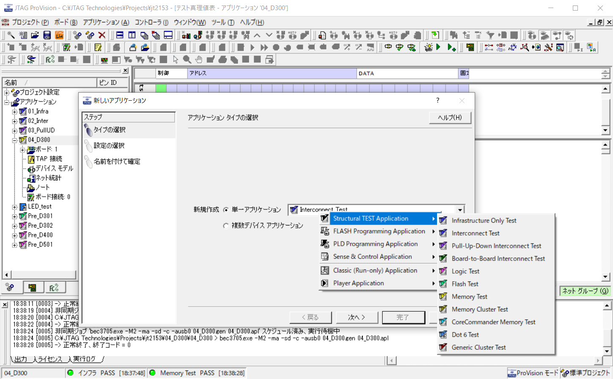This screenshot has height=379, width=613.
Task: Close the log panel with its X button
Action: [5, 305]
